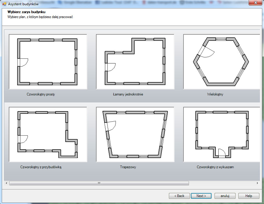The width and height of the screenshot is (264, 204).
Task: Click the horizontal scrollbar thumb
Action: [99, 183]
